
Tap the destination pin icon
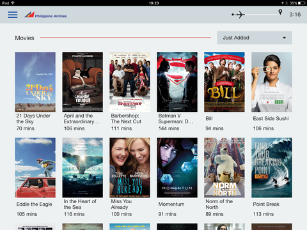click(280, 12)
